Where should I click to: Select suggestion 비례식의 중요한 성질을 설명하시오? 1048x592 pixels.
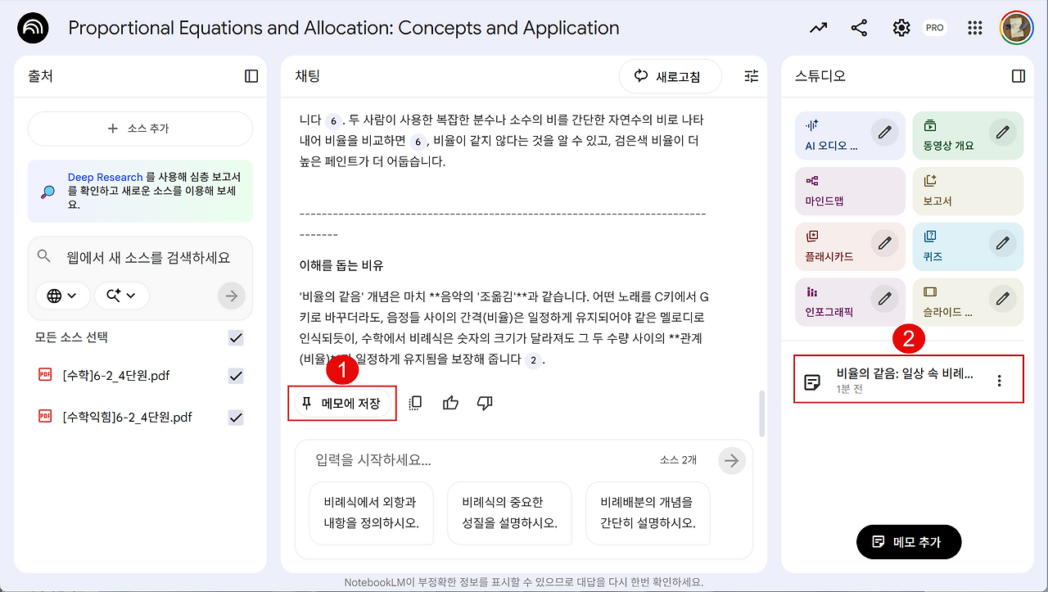pyautogui.click(x=508, y=513)
